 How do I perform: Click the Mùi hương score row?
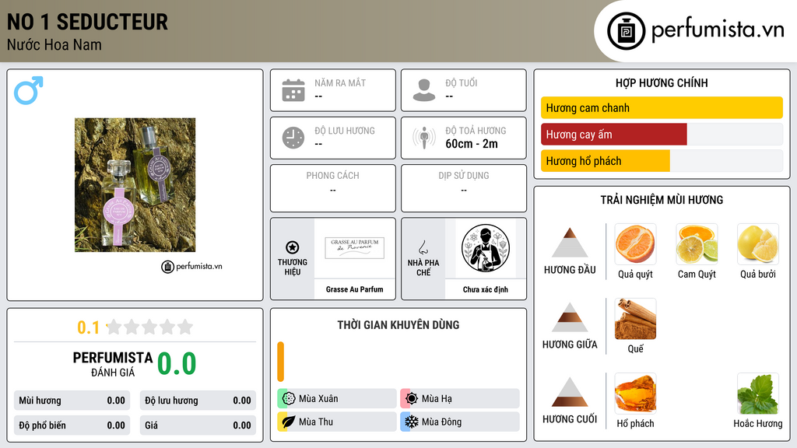pos(72,401)
